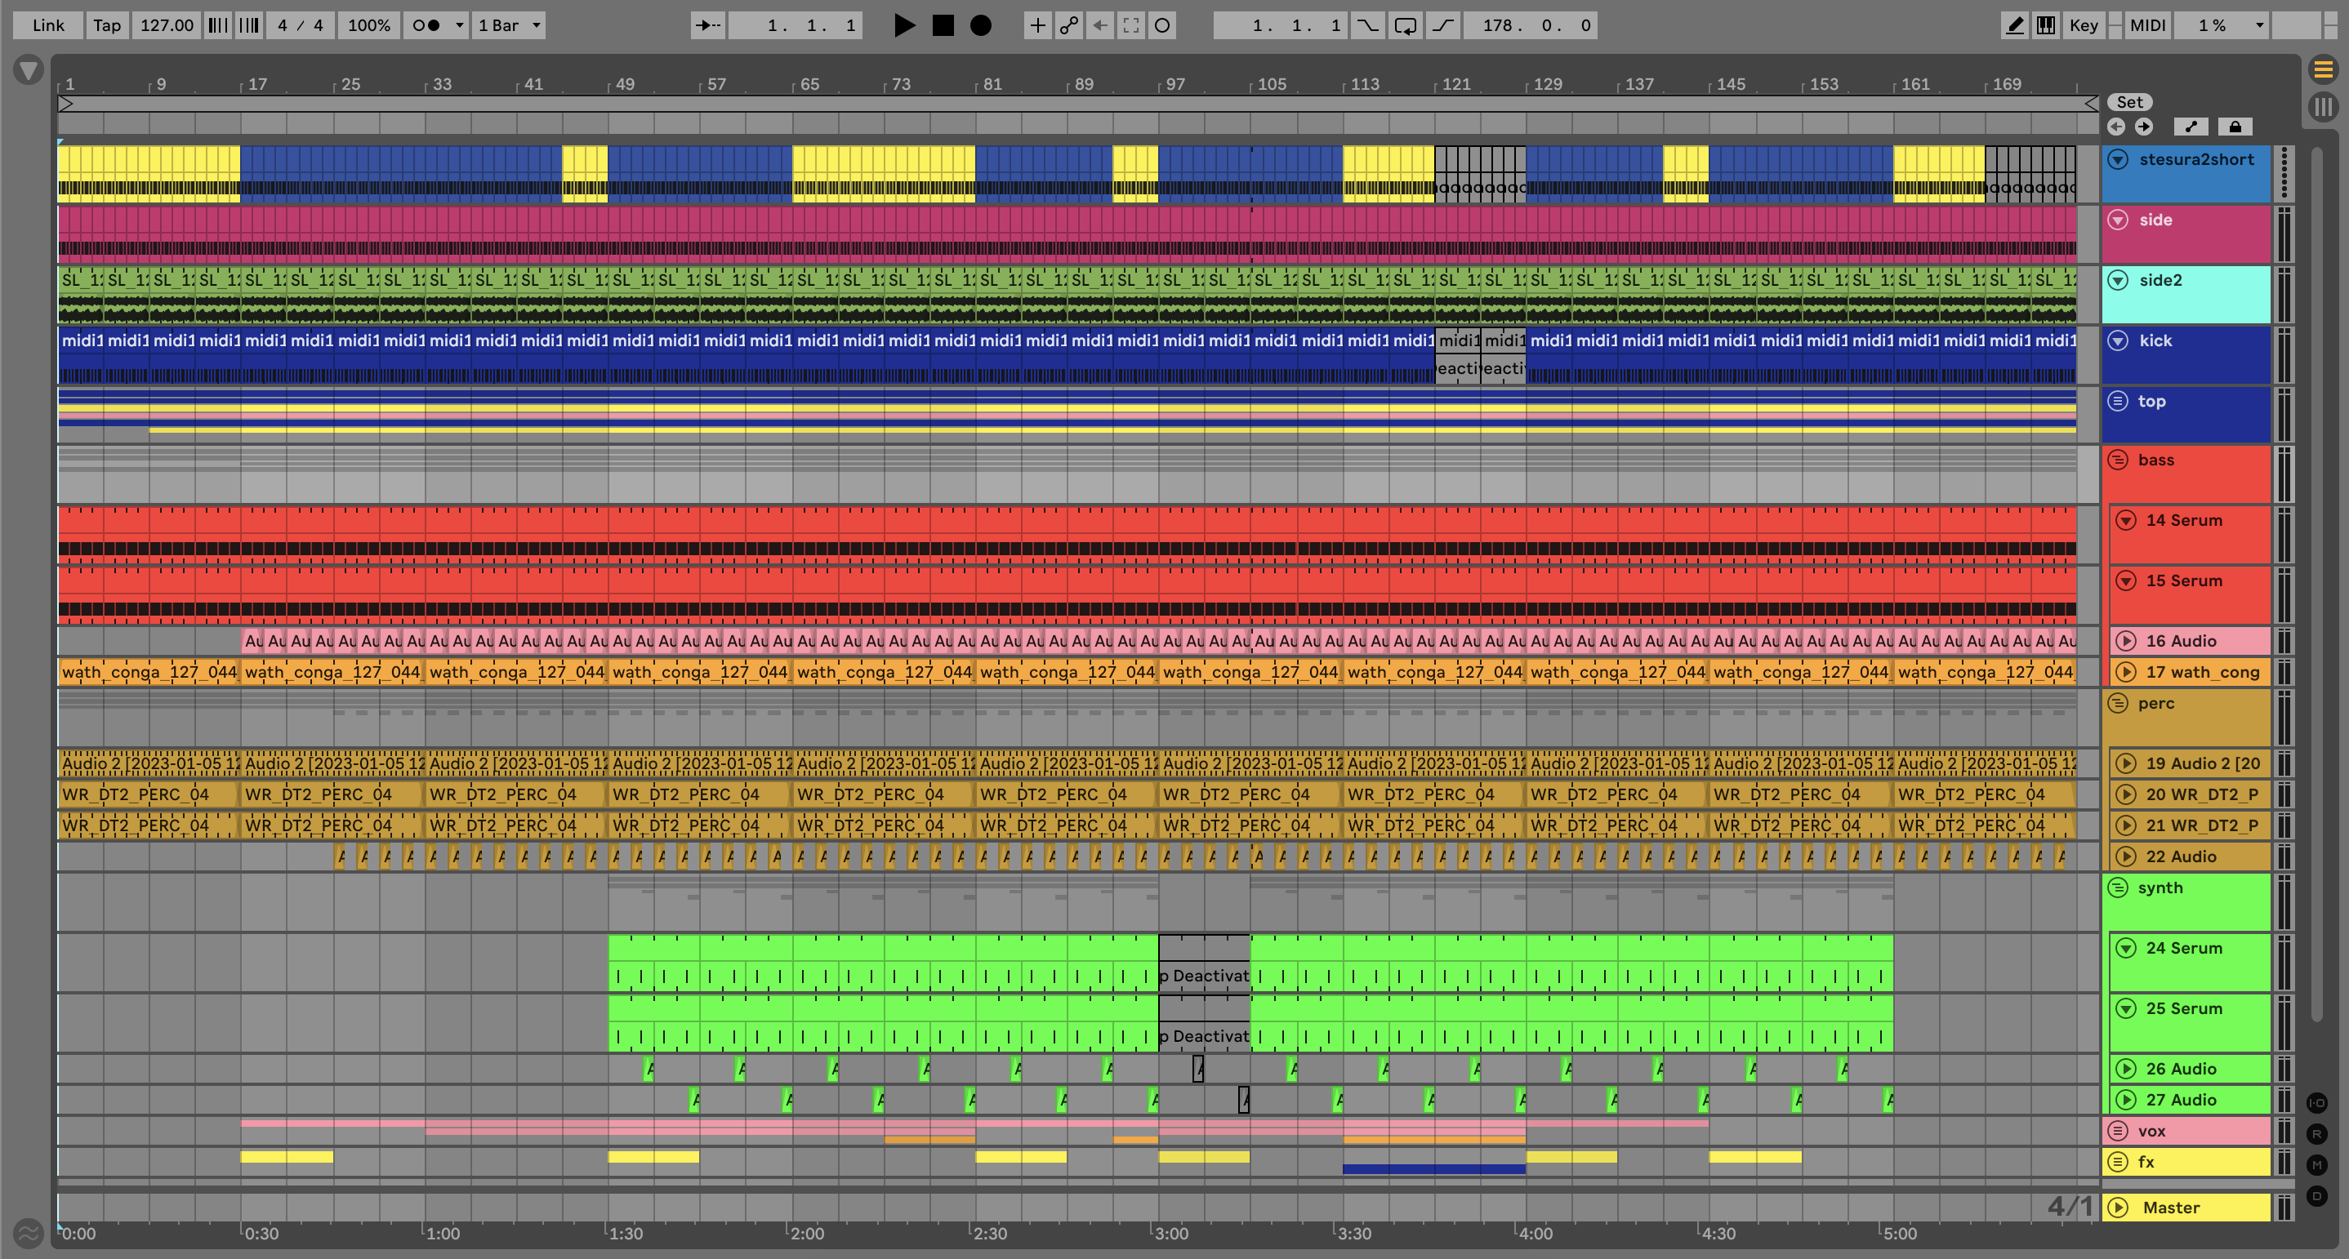Toggle the computer MIDI keyboard icon
This screenshot has height=1259, width=2349.
point(2046,25)
